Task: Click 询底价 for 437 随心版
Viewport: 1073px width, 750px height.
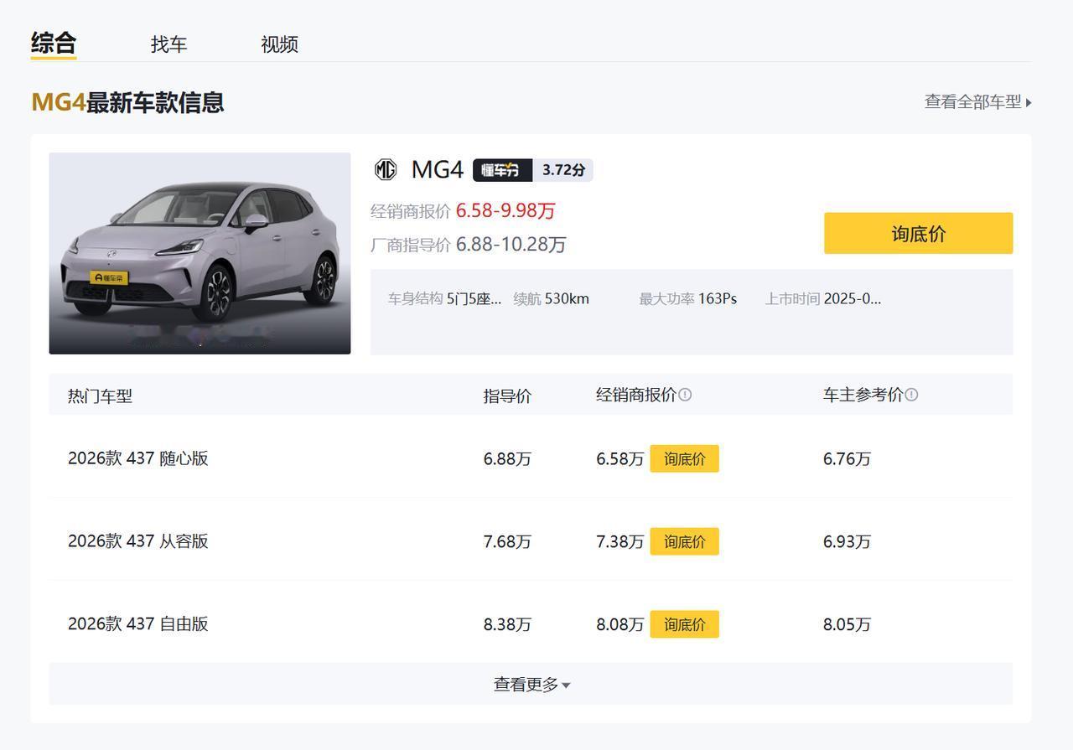Action: click(x=684, y=459)
